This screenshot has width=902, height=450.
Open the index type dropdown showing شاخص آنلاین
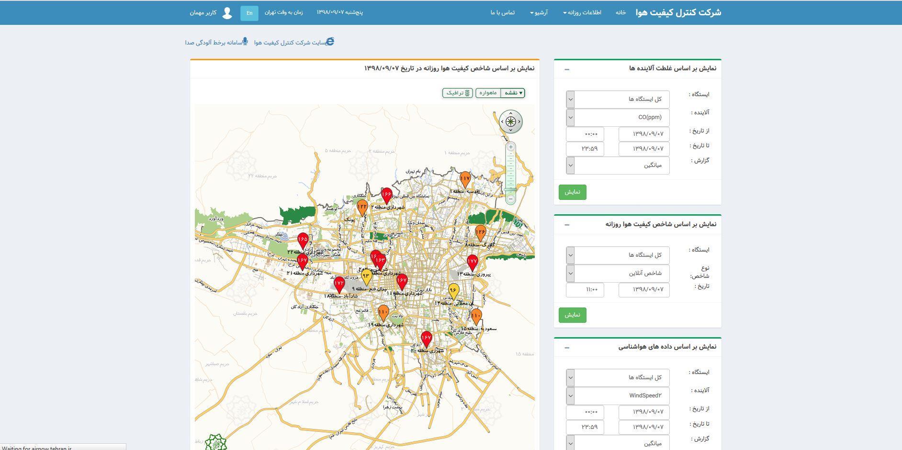(x=618, y=273)
